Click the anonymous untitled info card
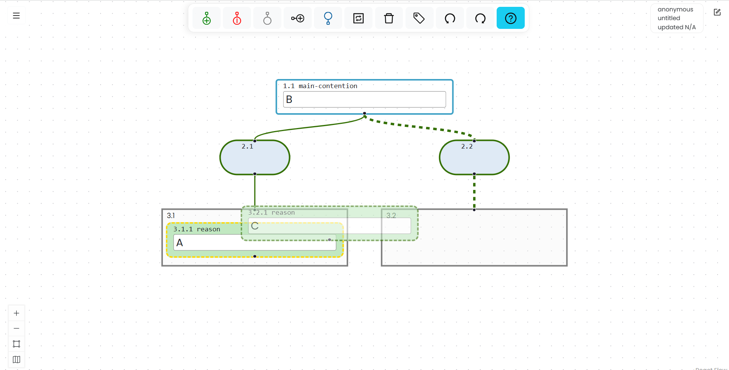The image size is (729, 370). pos(677,18)
